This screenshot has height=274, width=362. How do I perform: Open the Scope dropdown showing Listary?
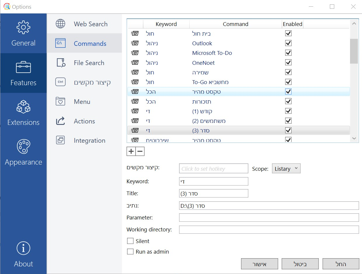[286, 169]
